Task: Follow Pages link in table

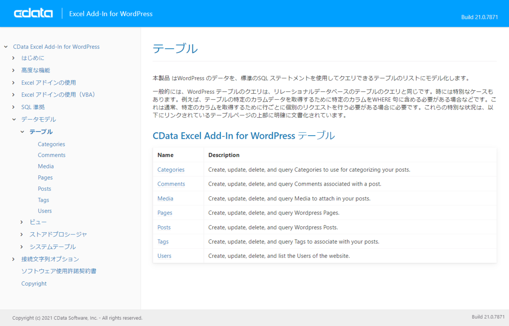Action: (165, 213)
